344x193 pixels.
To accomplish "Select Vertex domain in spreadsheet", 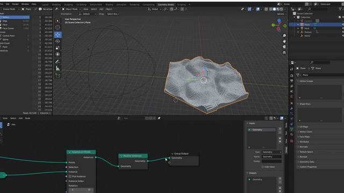I will point(15,17).
